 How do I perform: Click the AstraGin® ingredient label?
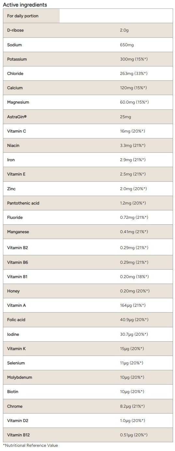(x=17, y=117)
